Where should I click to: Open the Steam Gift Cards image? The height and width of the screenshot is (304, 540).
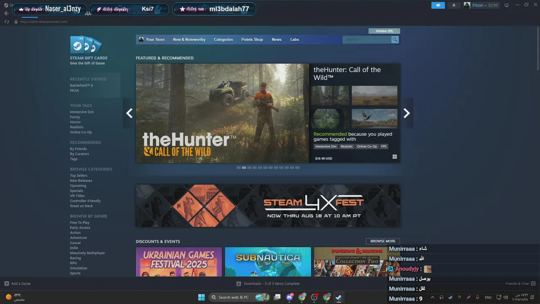pyautogui.click(x=86, y=44)
